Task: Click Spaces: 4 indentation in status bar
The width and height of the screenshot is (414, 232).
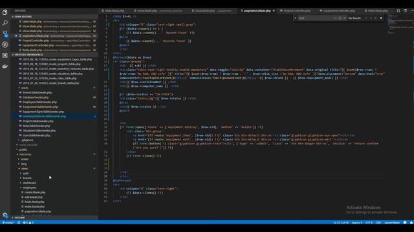Action: (x=357, y=222)
